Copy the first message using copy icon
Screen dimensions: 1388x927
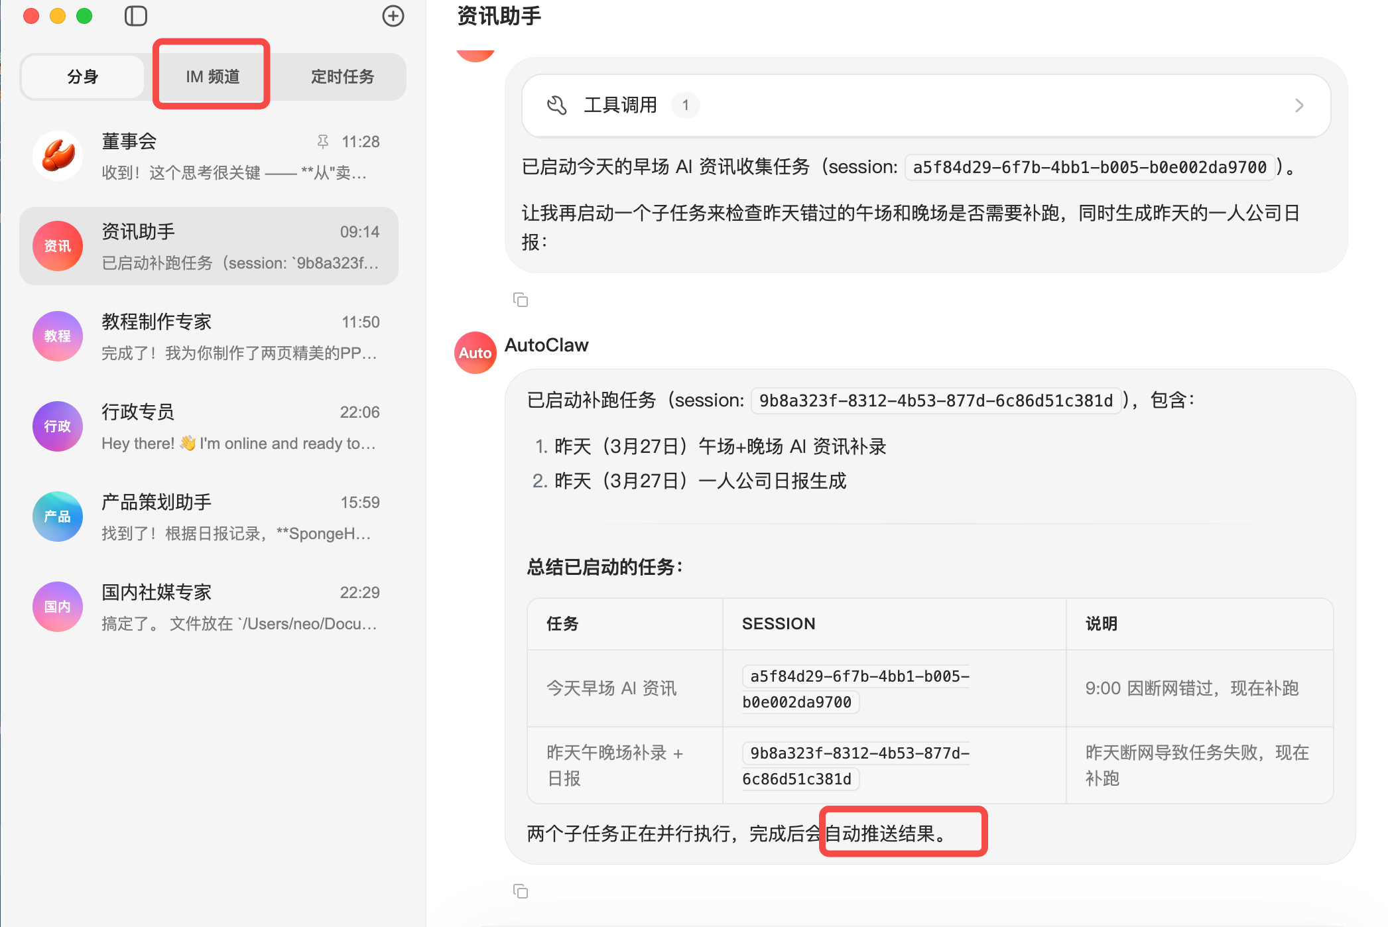pos(521,300)
